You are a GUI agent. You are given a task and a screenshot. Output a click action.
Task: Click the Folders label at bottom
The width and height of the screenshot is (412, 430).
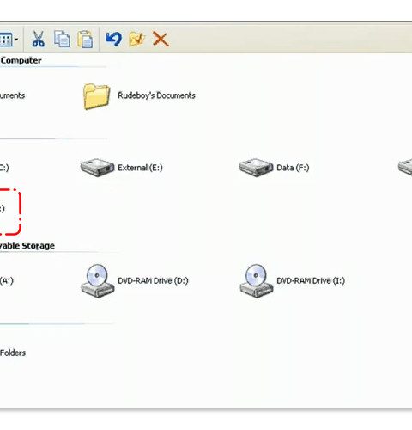tap(13, 353)
